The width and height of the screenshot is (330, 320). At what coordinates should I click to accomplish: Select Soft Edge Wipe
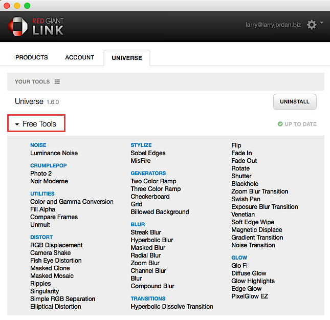click(x=253, y=222)
